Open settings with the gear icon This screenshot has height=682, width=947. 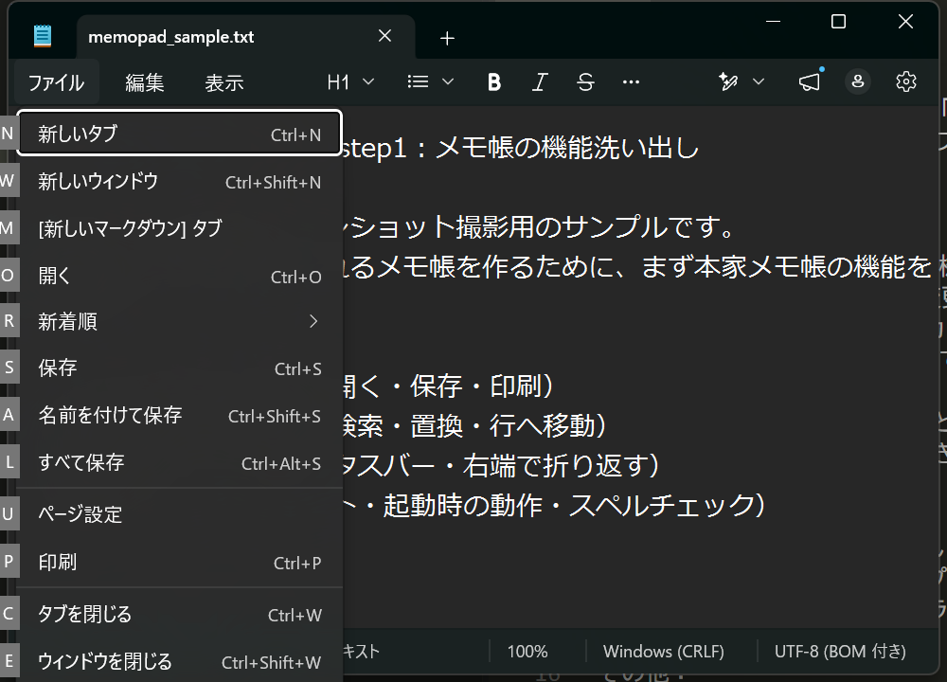point(905,81)
